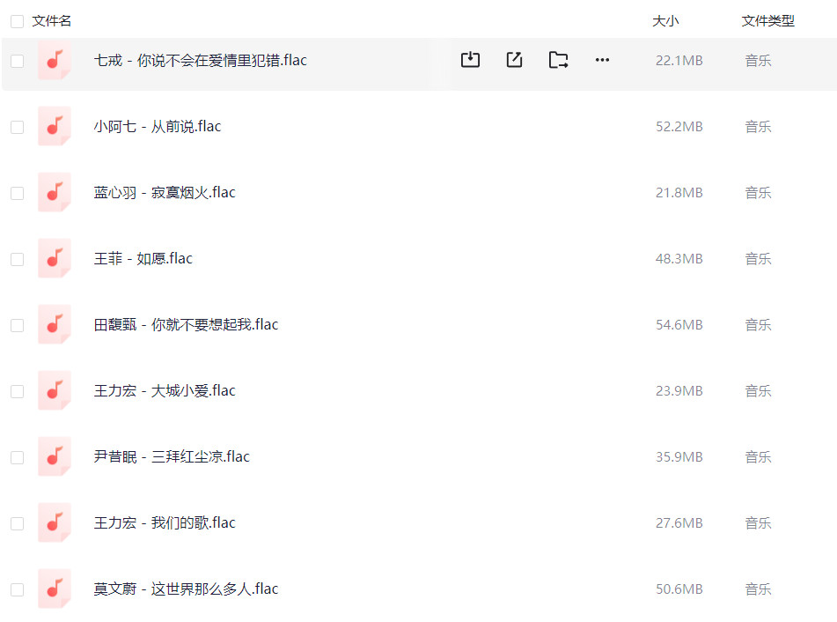Click share icon for 七戒 song row
Viewport: 837px width, 622px height.
(x=514, y=60)
